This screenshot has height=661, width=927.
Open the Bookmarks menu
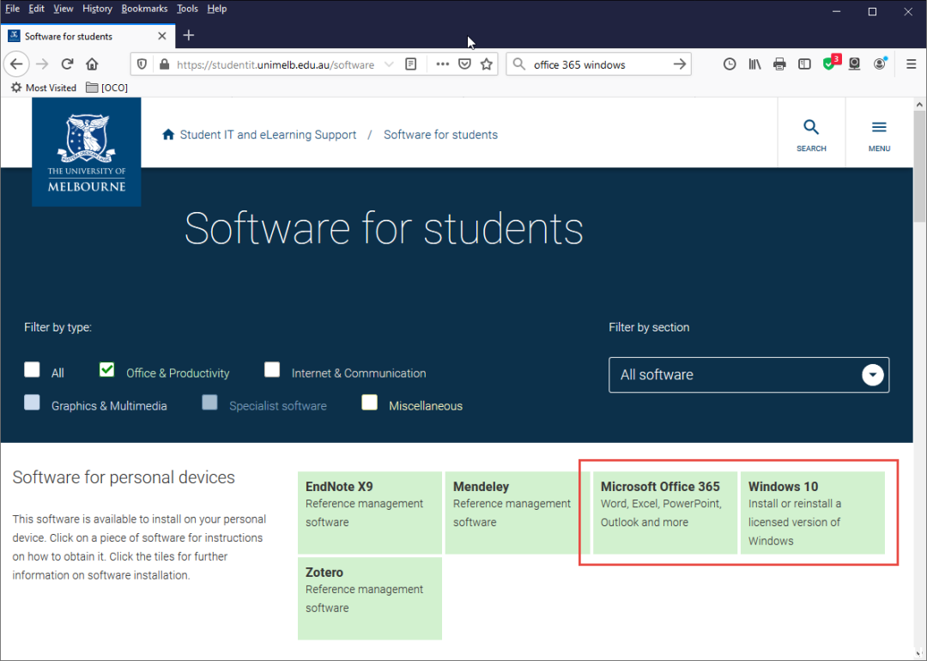144,9
